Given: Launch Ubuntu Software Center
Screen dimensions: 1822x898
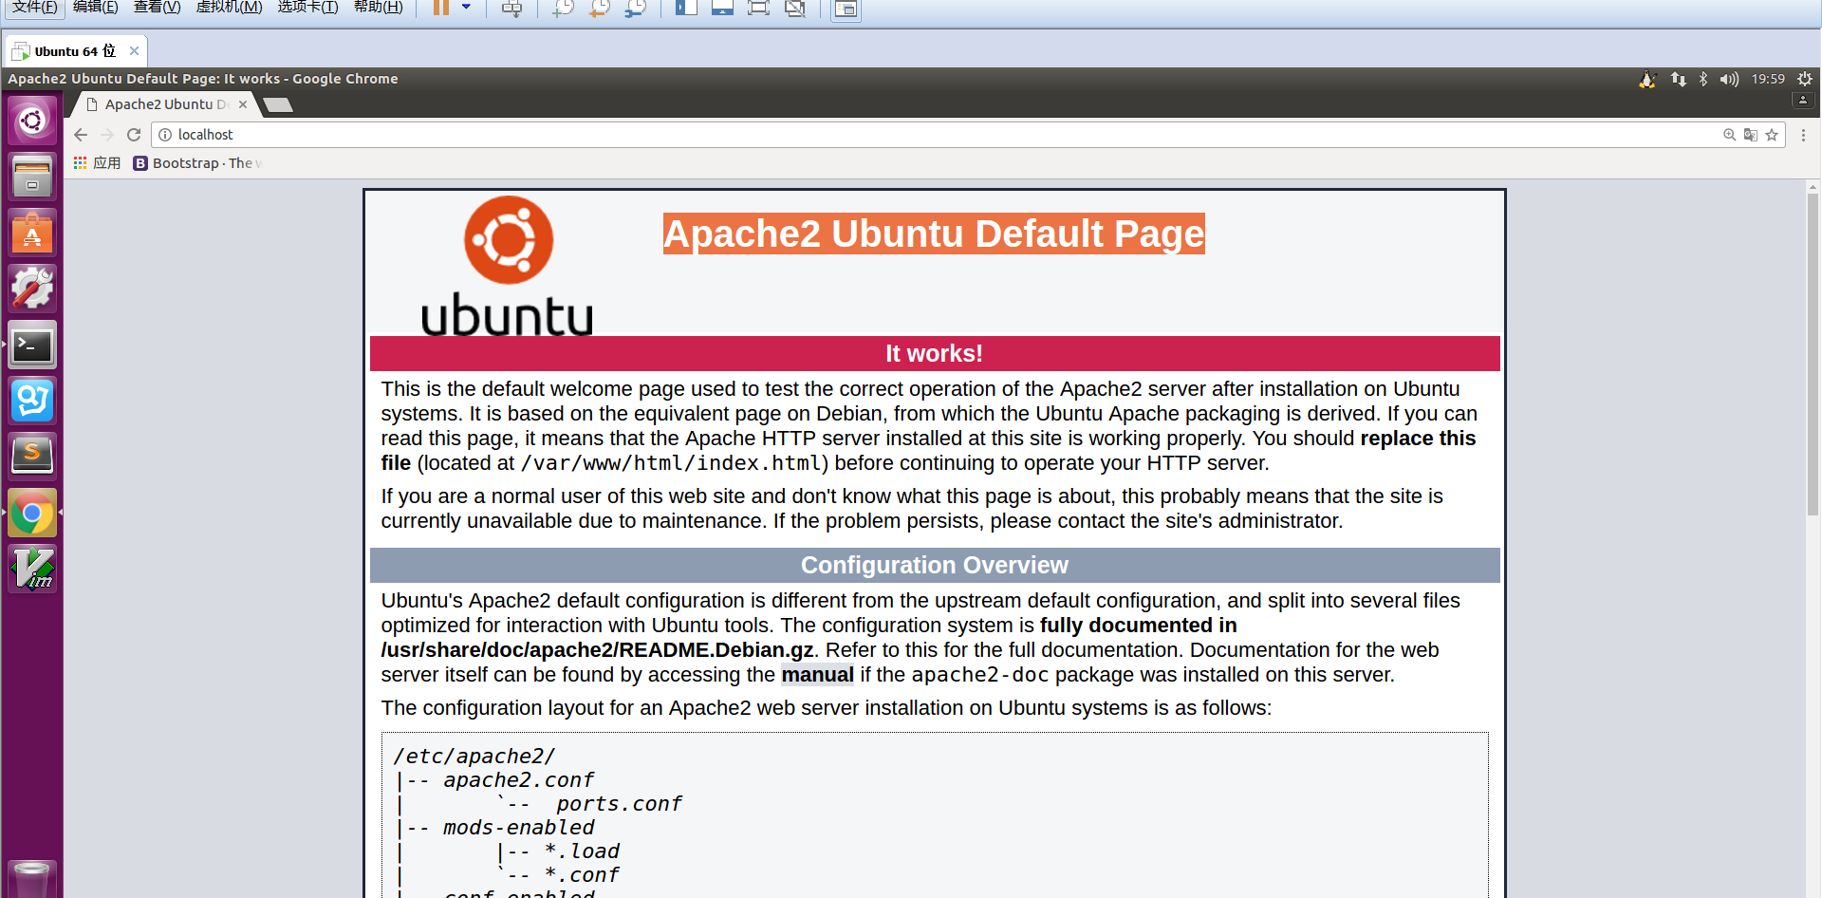Looking at the screenshot, I should (x=32, y=234).
